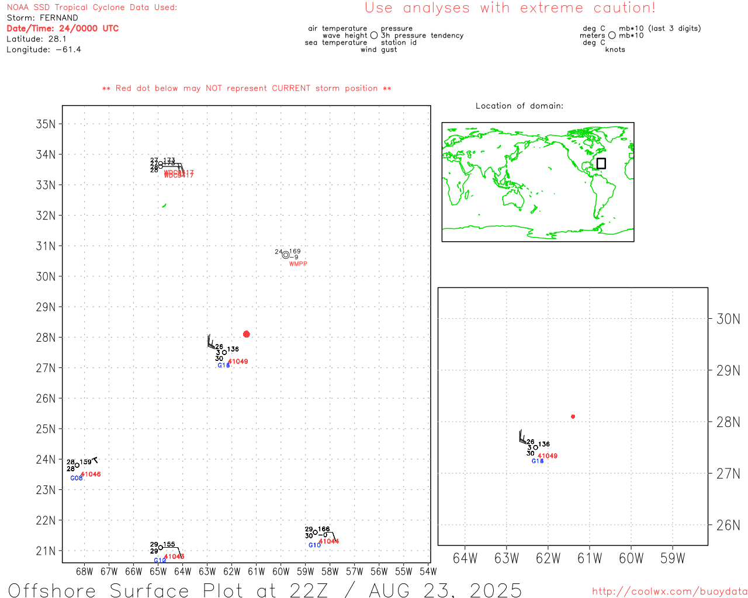This screenshot has width=748, height=598.
Task: Click the 'station id' legend label
Action: coord(399,43)
